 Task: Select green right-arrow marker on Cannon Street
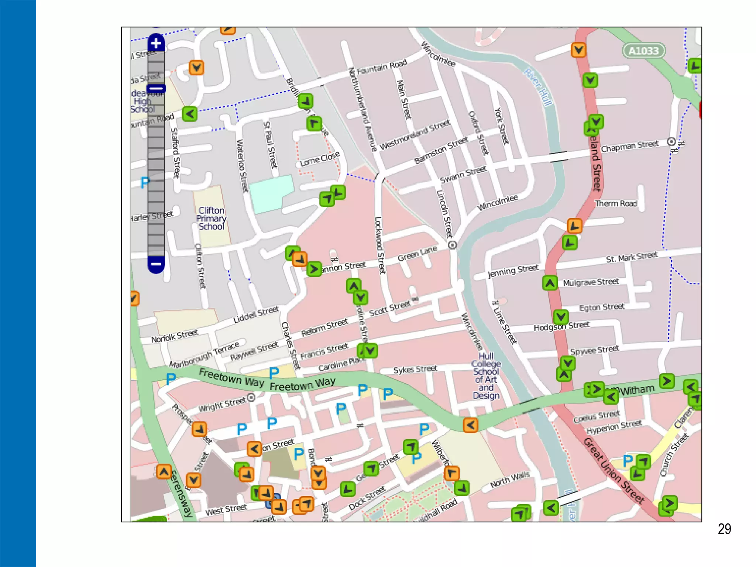click(314, 269)
